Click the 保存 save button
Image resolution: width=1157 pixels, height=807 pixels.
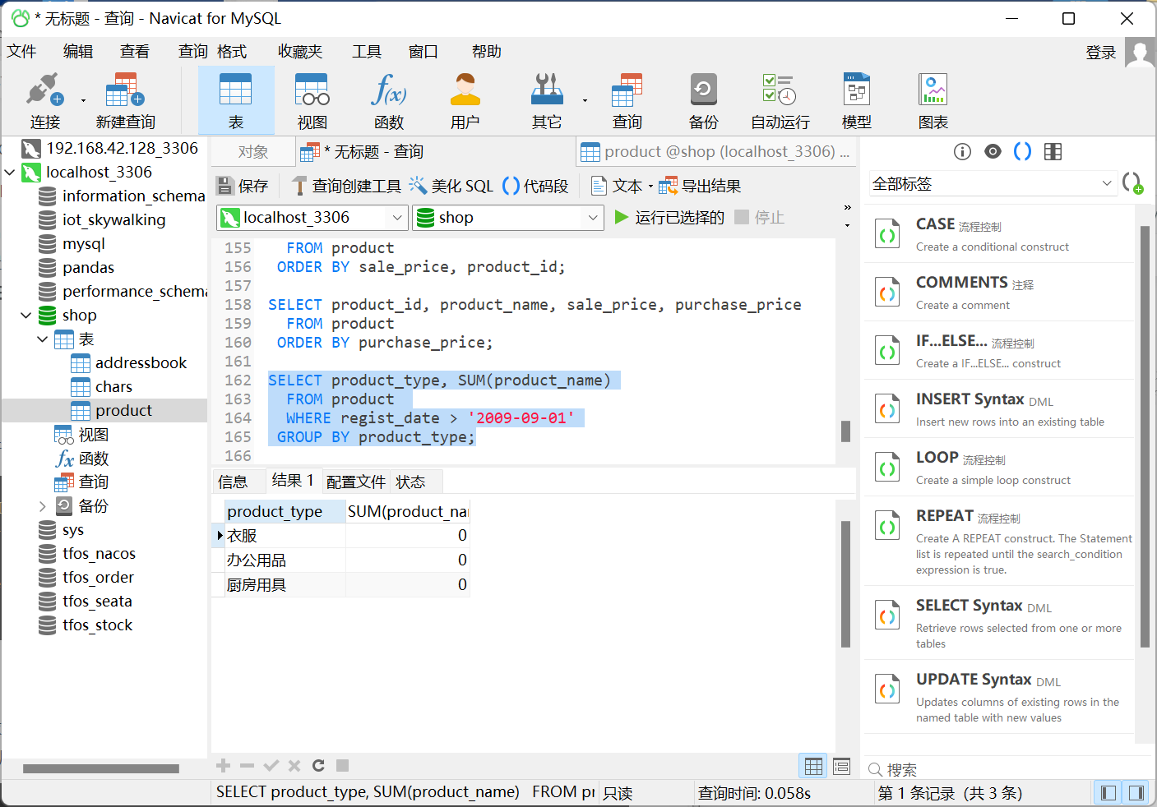(243, 187)
